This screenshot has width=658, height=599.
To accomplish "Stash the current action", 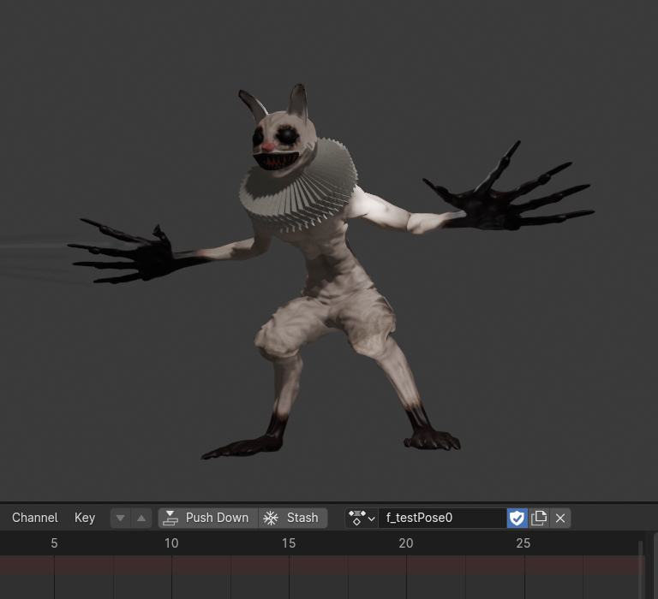I will (x=293, y=518).
